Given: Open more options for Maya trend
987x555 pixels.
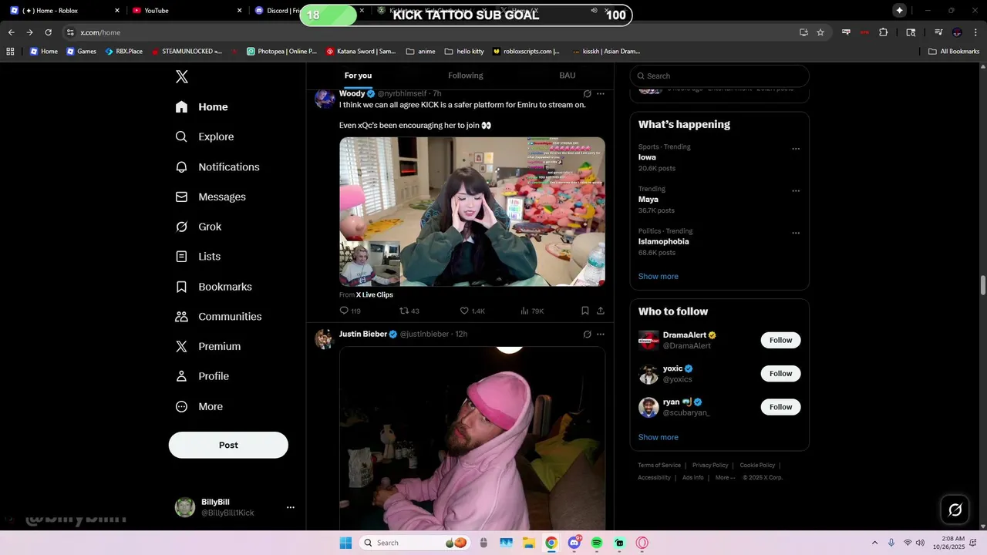Looking at the screenshot, I should pyautogui.click(x=796, y=191).
